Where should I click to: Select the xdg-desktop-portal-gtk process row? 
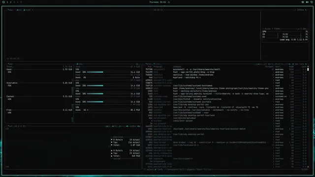[226, 105]
